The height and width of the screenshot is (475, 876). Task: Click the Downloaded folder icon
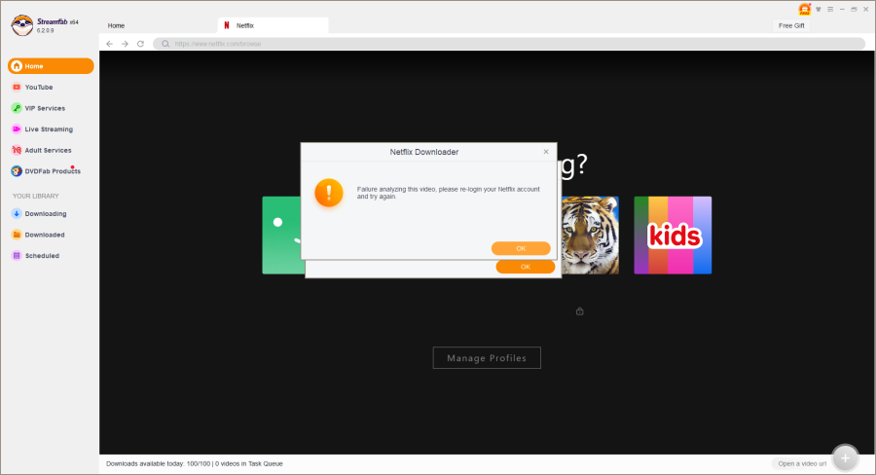coord(17,235)
